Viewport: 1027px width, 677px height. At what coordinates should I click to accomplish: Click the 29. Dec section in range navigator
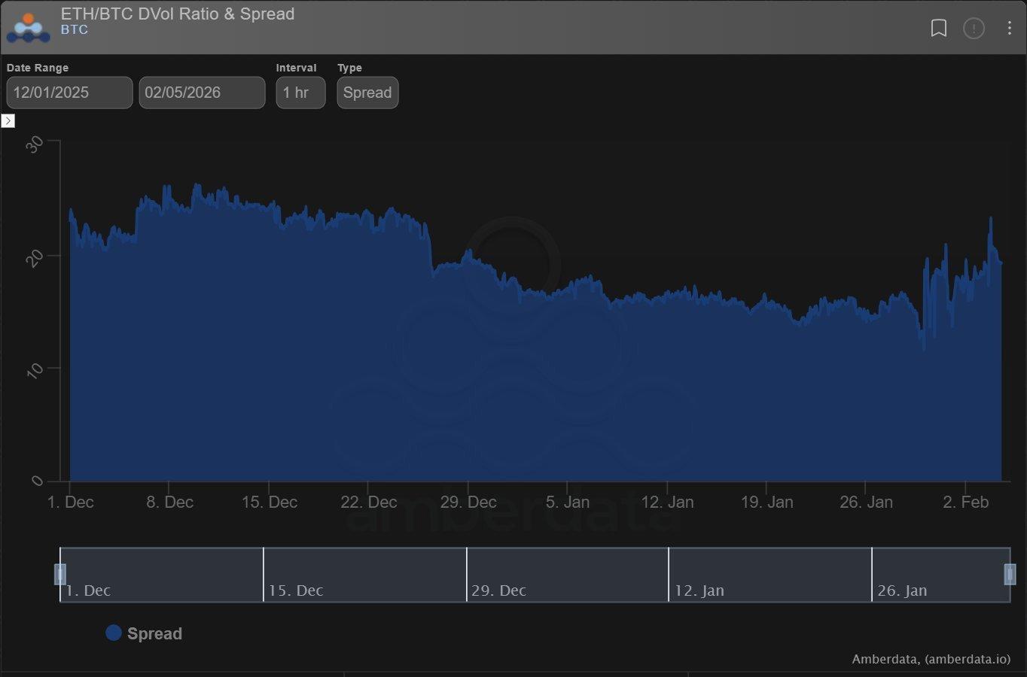pos(567,575)
